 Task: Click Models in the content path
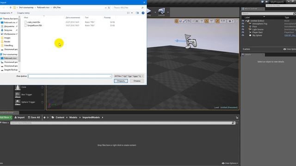pos(73,118)
